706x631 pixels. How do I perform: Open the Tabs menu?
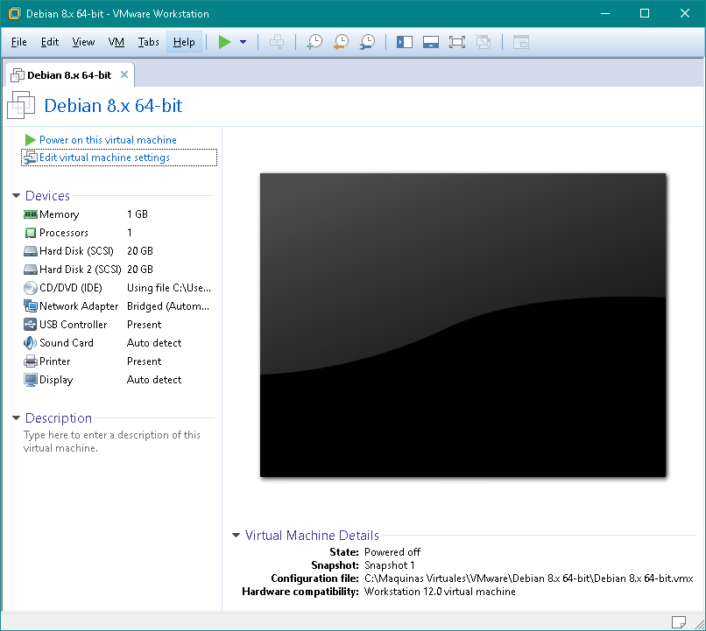(149, 42)
